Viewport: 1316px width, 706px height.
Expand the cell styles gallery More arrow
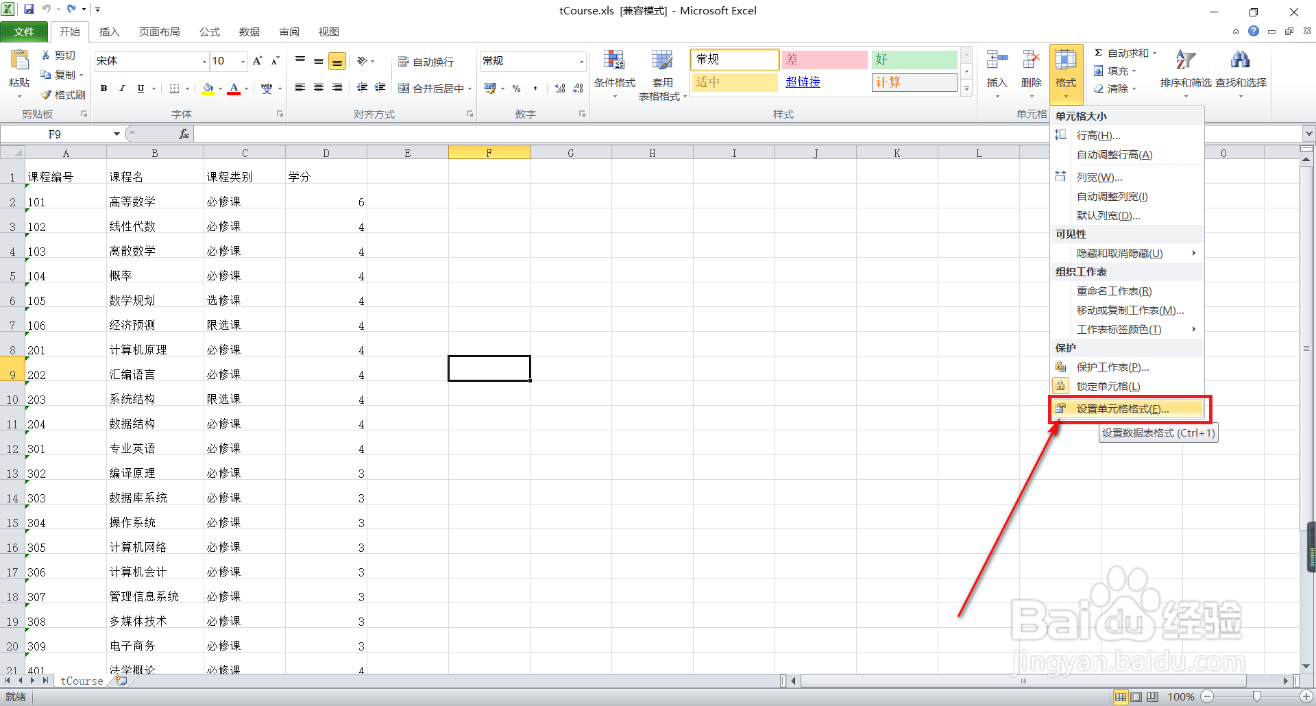966,88
